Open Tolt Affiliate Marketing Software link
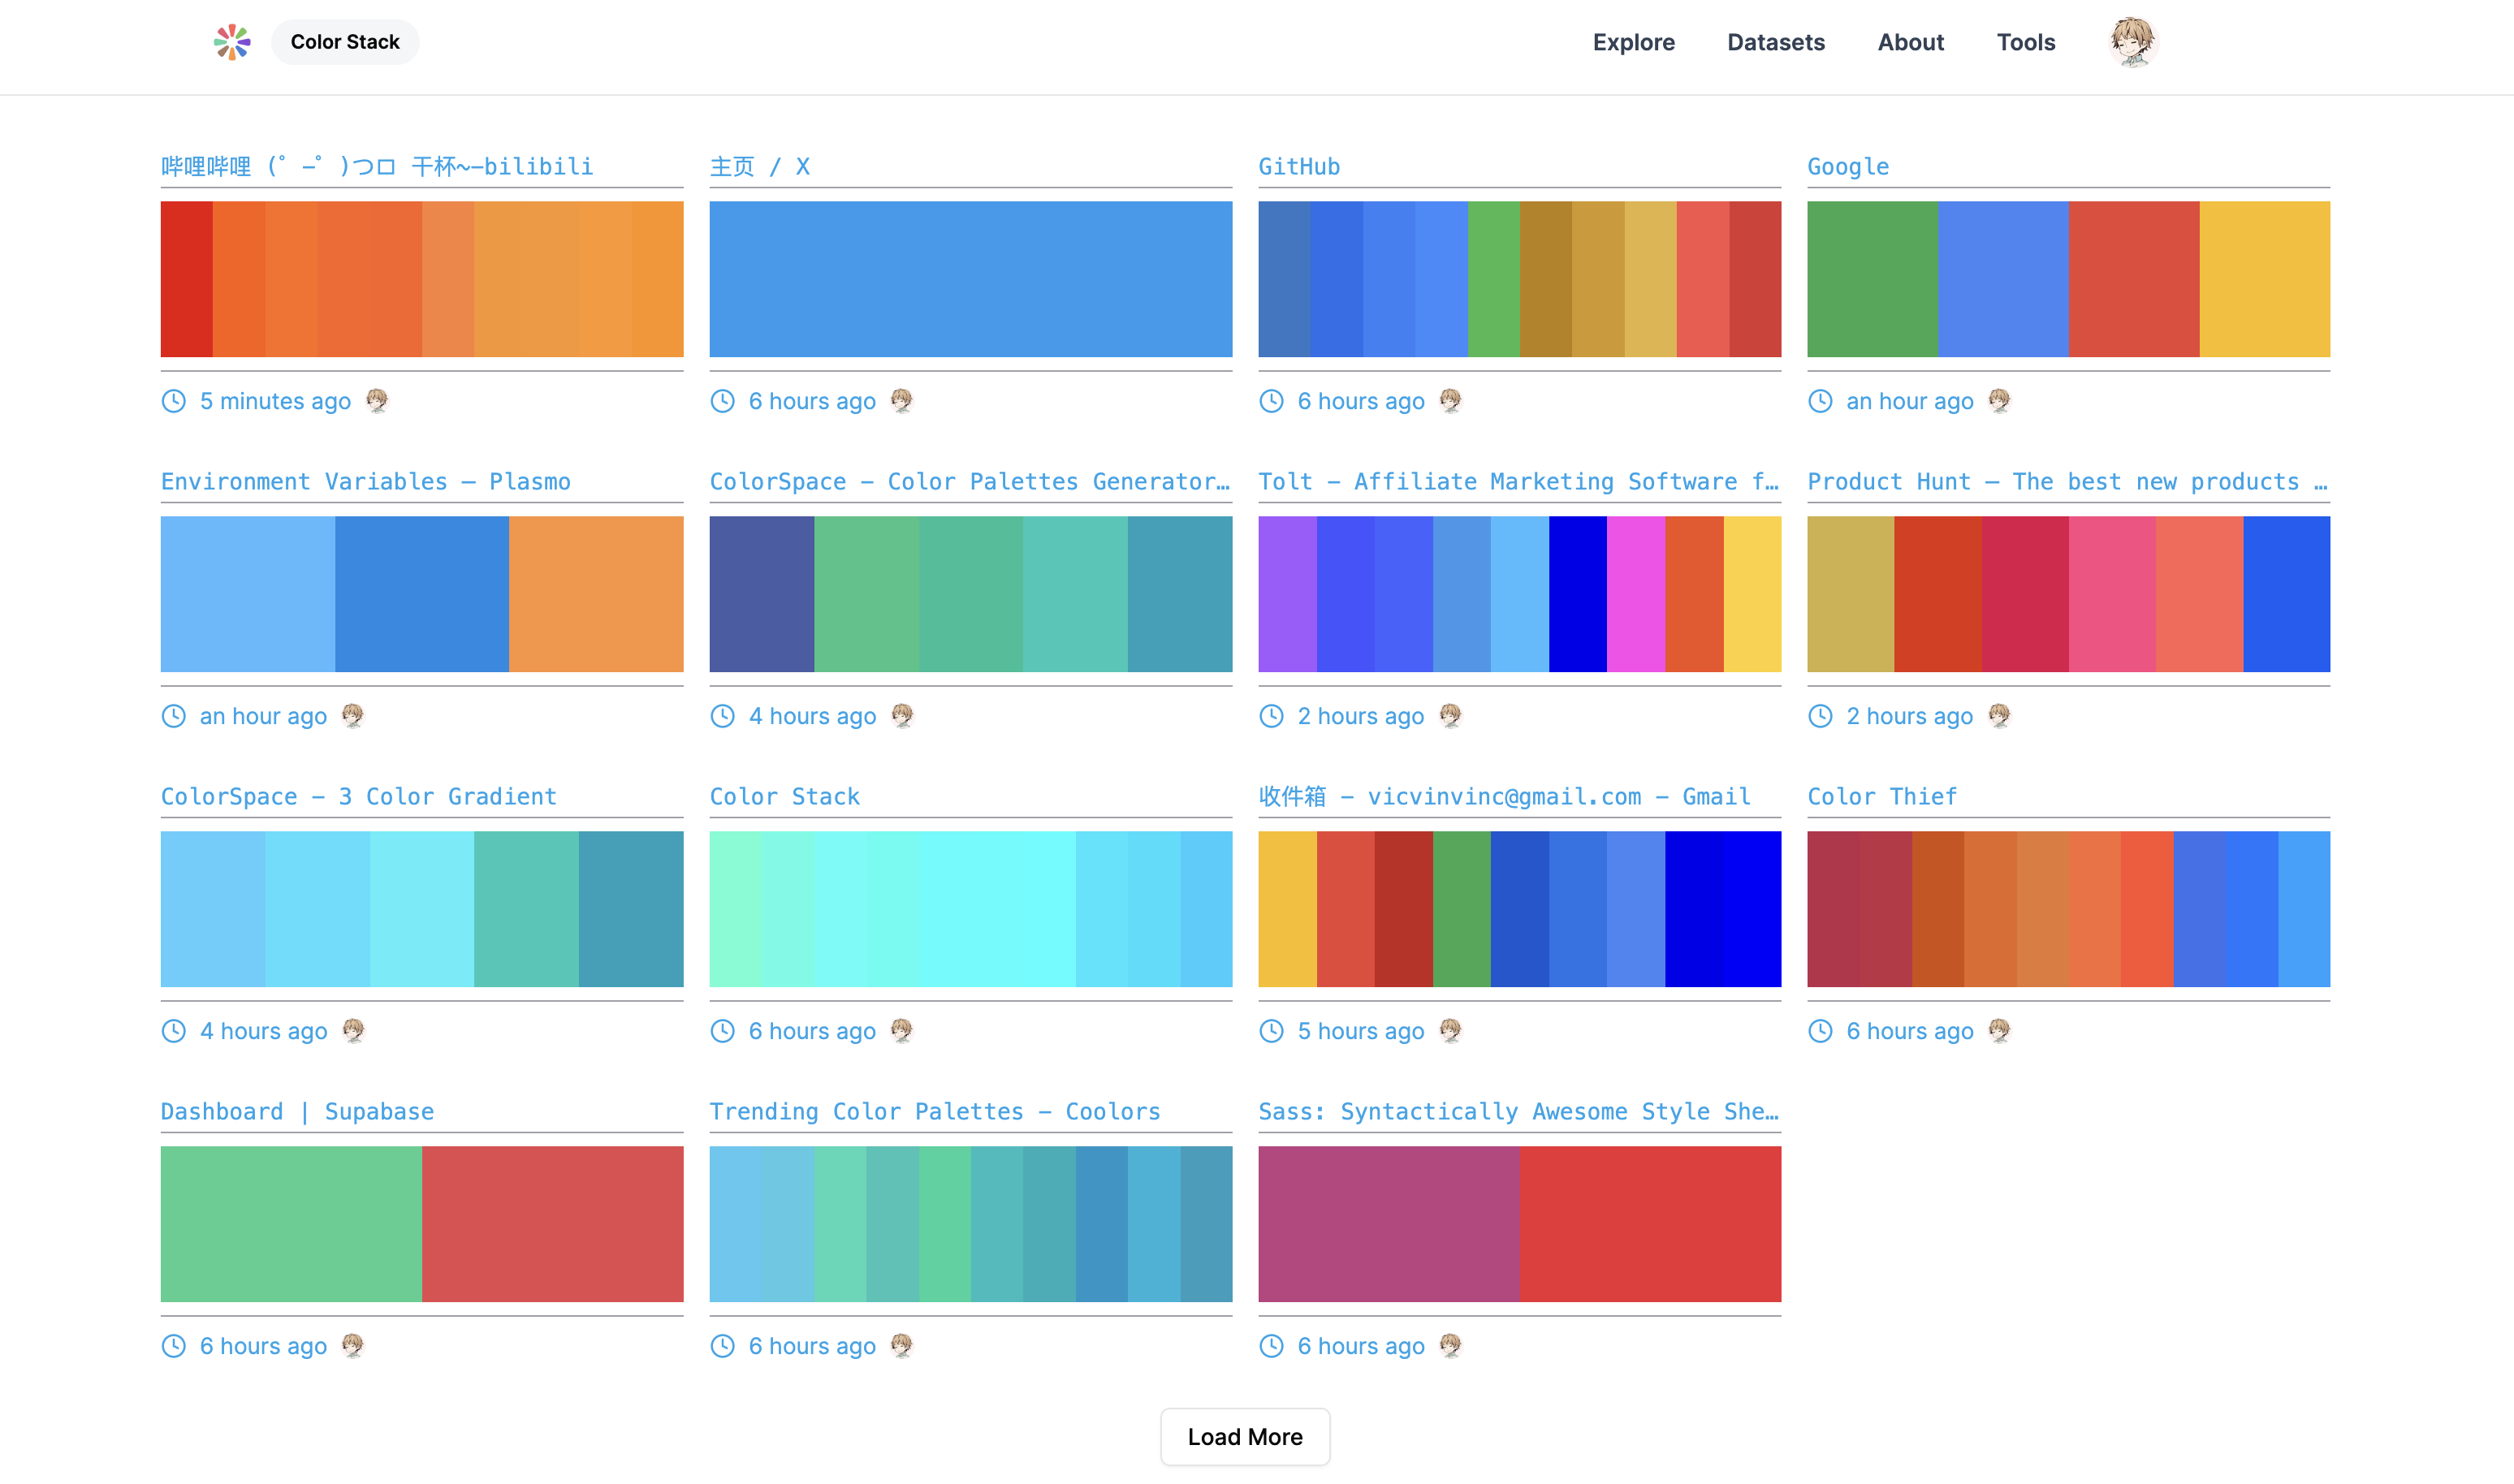Image resolution: width=2514 pixels, height=1484 pixels. [1519, 482]
